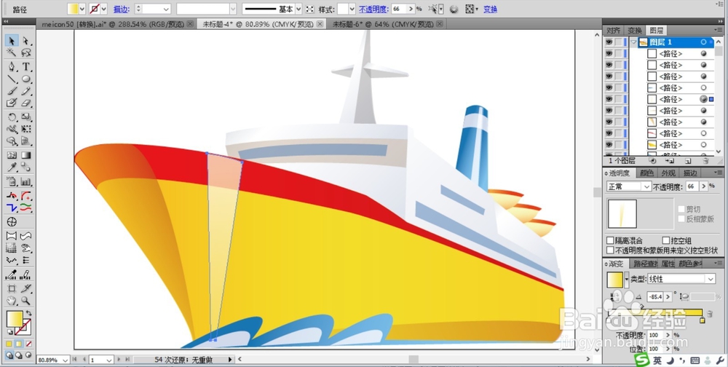Image resolution: width=728 pixels, height=367 pixels.
Task: Hide 图层 1 using its eye icon
Action: pyautogui.click(x=609, y=42)
